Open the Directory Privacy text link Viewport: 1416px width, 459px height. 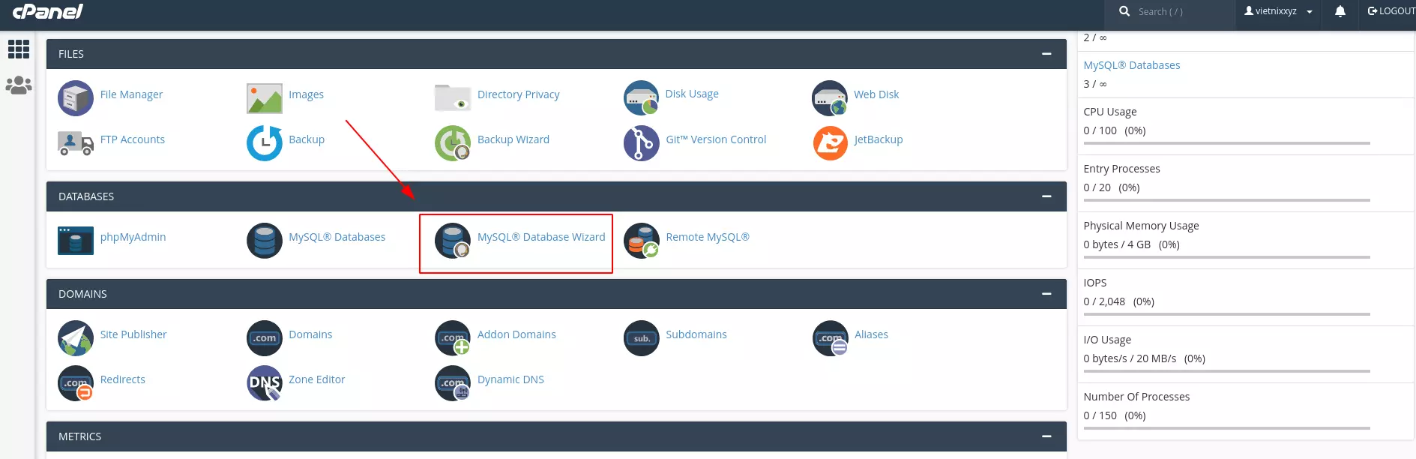coord(519,94)
